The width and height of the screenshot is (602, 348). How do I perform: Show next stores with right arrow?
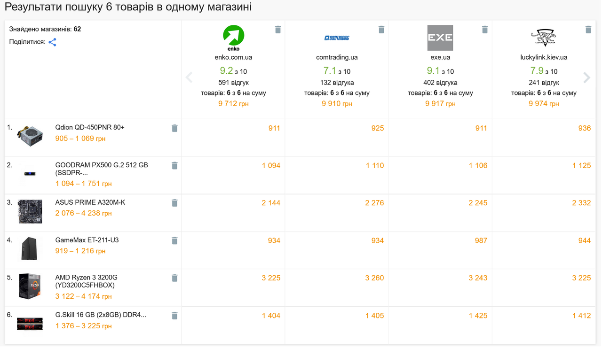[586, 77]
